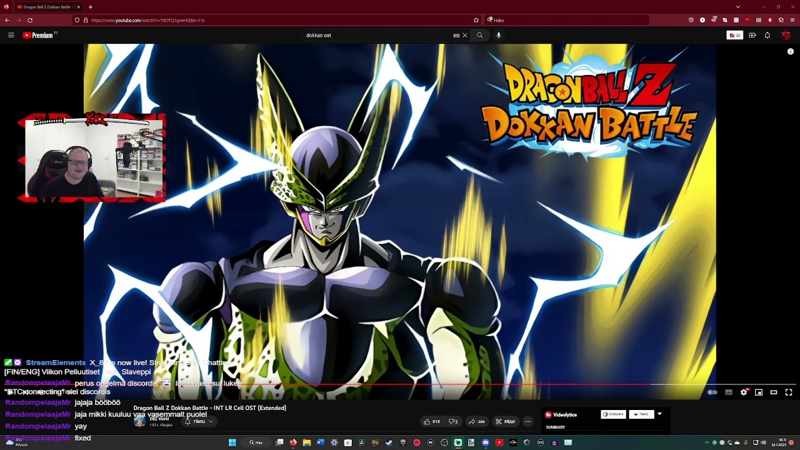
Task: Close the Dragon Ball Z Dokkan tab
Action: tap(79, 7)
